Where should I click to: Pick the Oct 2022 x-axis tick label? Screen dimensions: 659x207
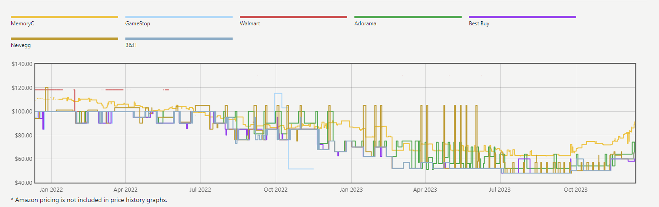275,190
